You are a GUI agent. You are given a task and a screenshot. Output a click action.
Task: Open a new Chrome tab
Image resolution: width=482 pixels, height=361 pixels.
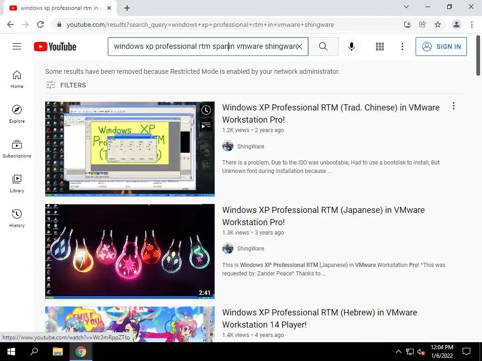[127, 8]
